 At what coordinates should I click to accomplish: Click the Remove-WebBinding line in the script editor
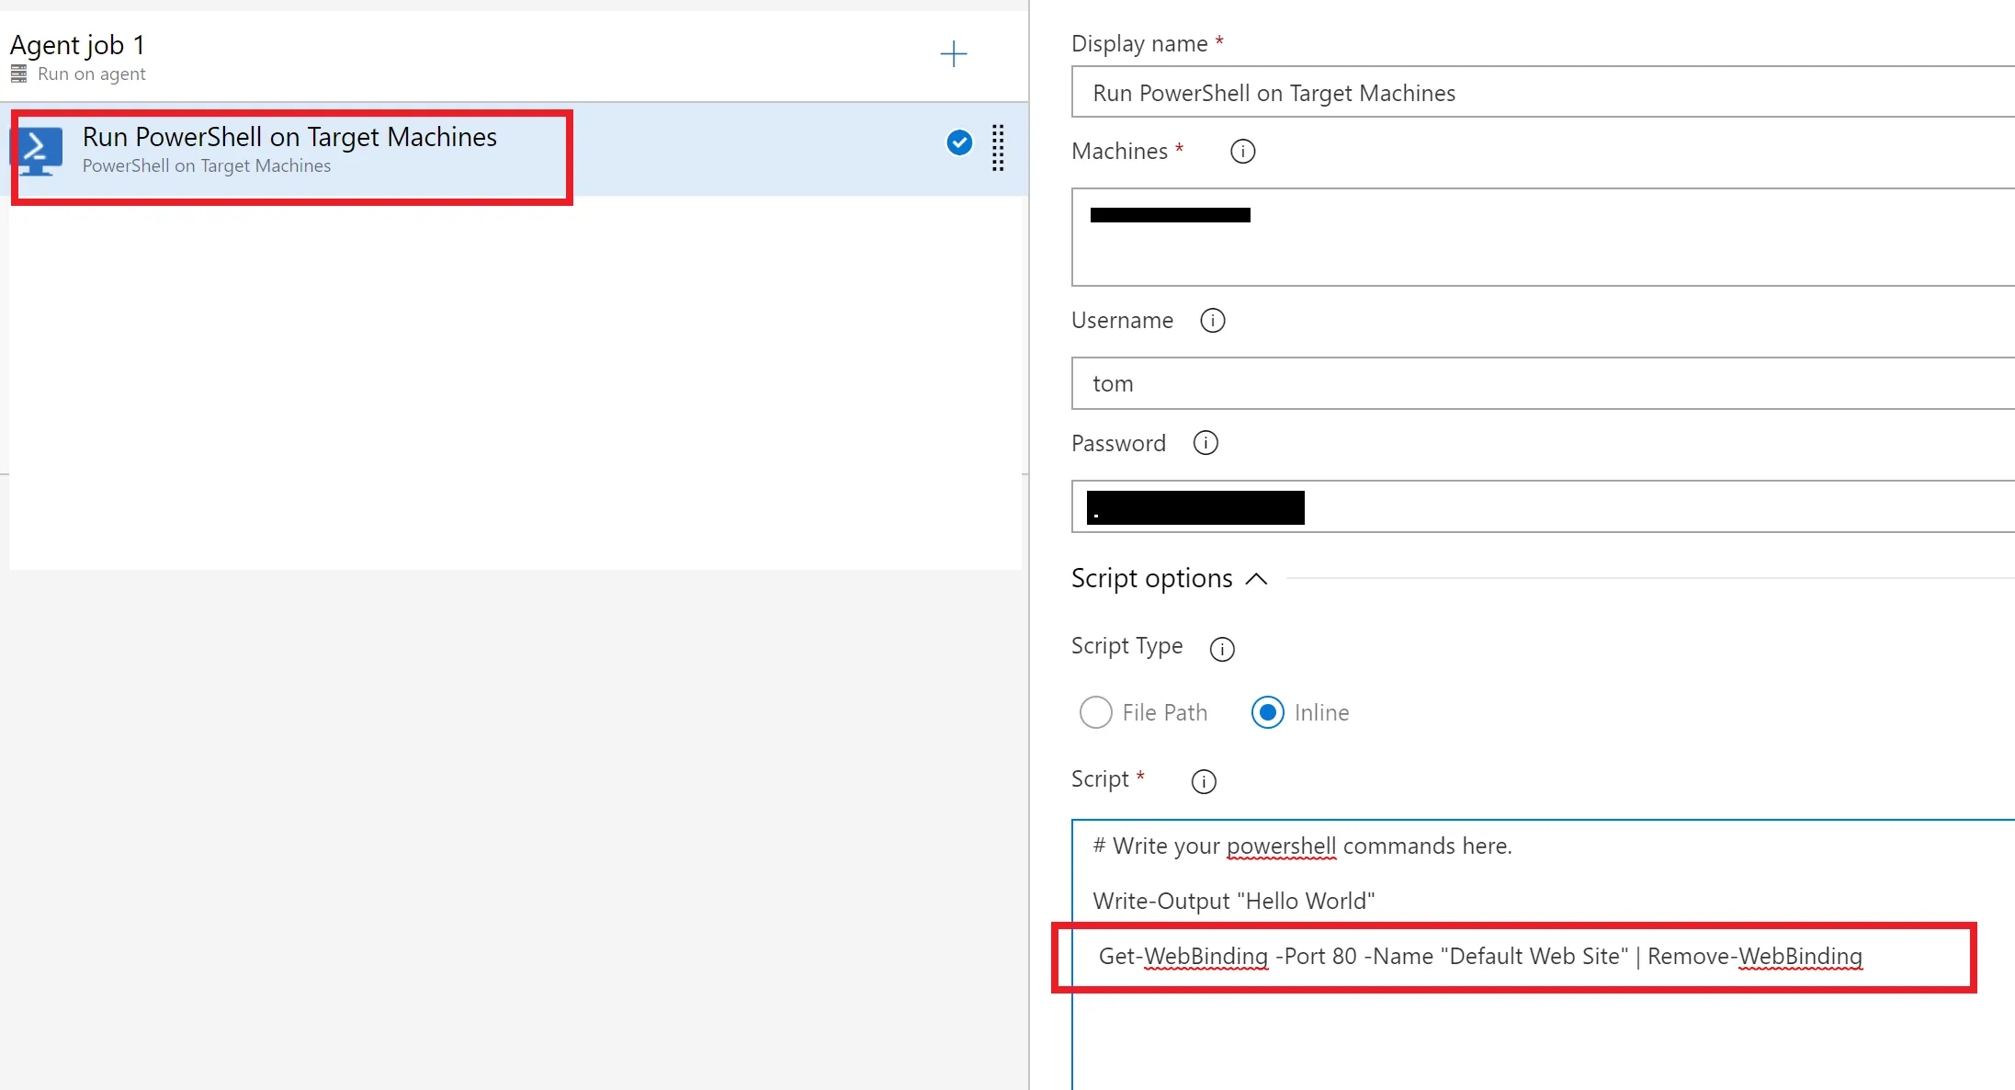[x=1479, y=957]
